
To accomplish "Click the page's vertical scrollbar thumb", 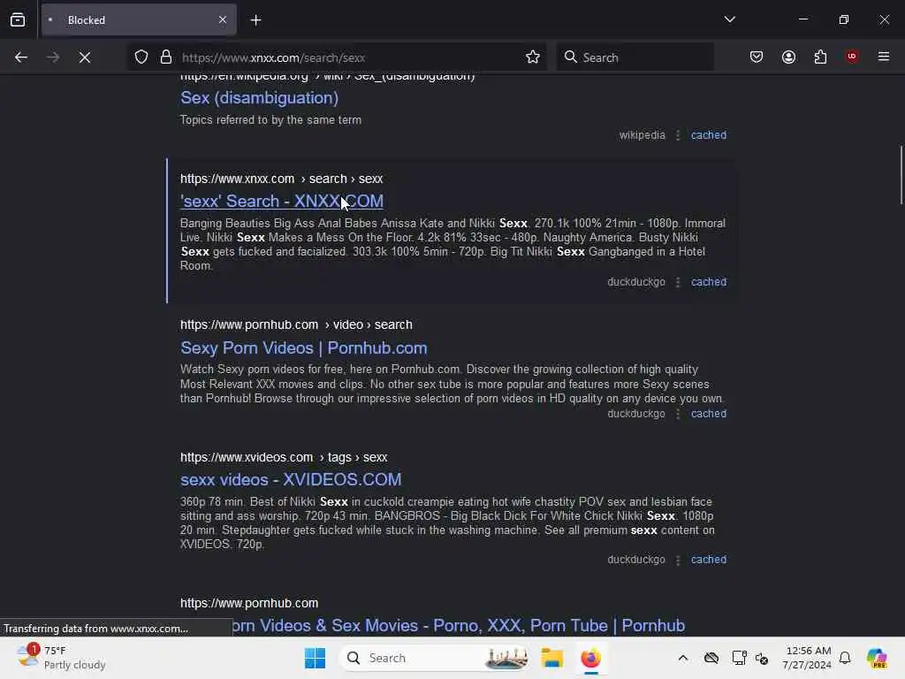I will pos(901,175).
